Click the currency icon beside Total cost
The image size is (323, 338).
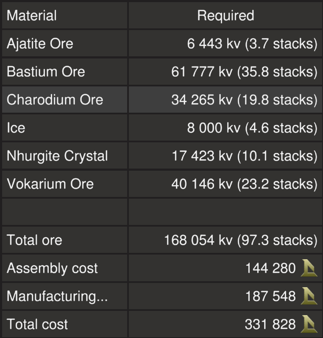coord(309,324)
